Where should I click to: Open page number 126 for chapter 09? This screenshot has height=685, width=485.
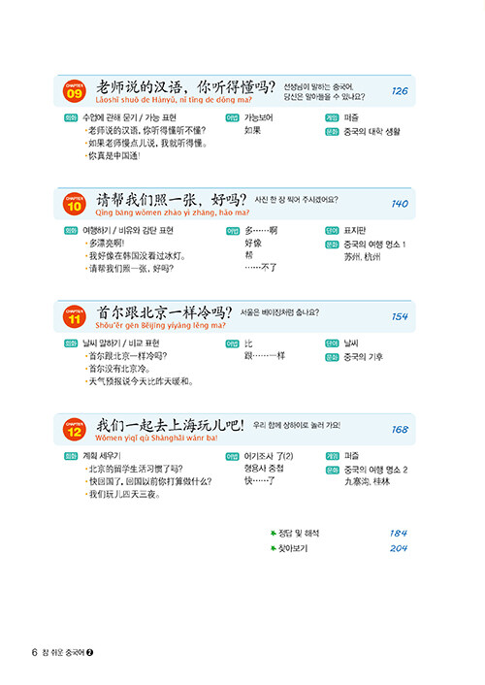(x=400, y=91)
